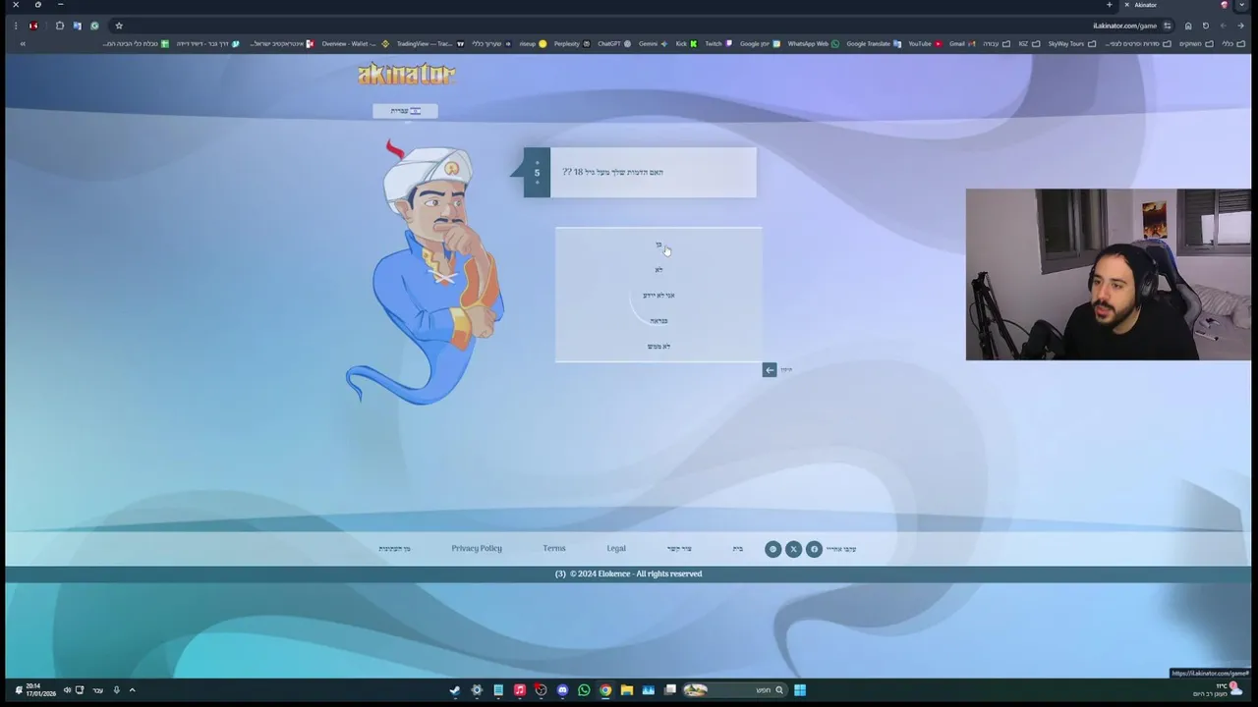Expand the bookmarks overflow chevron
Viewport: 1258px width, 707px height.
pos(23,43)
